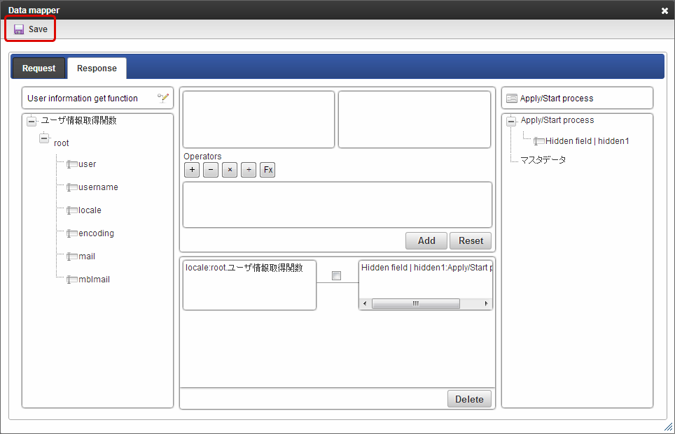675x434 pixels.
Task: Insert the plus operator
Action: tap(192, 170)
